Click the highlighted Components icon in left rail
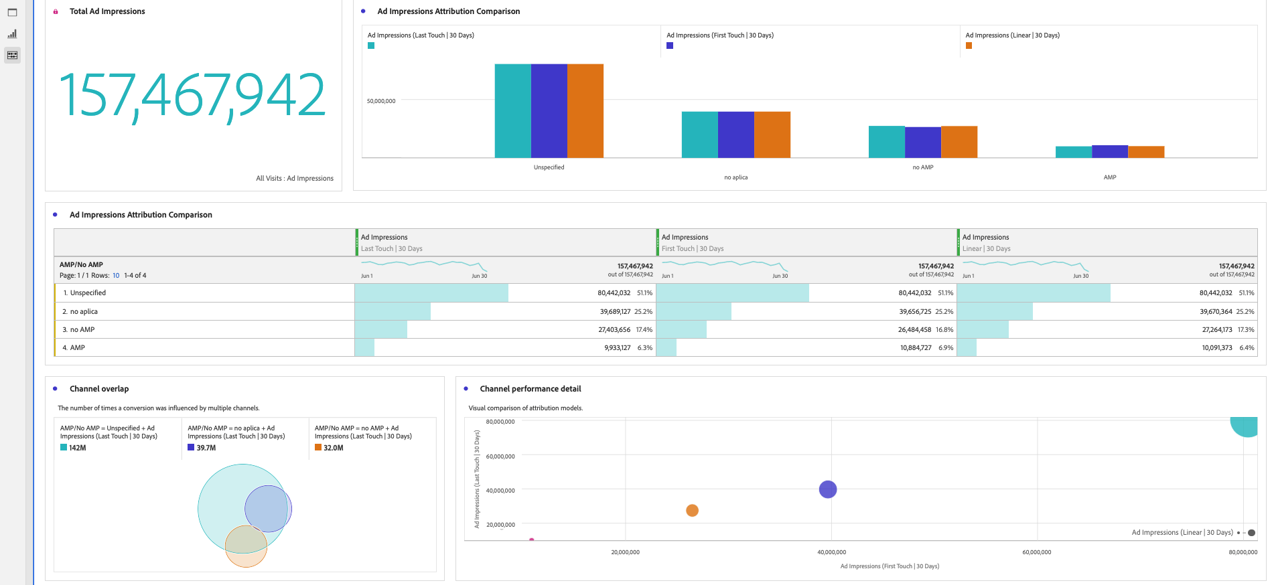The height and width of the screenshot is (585, 1270). tap(12, 55)
